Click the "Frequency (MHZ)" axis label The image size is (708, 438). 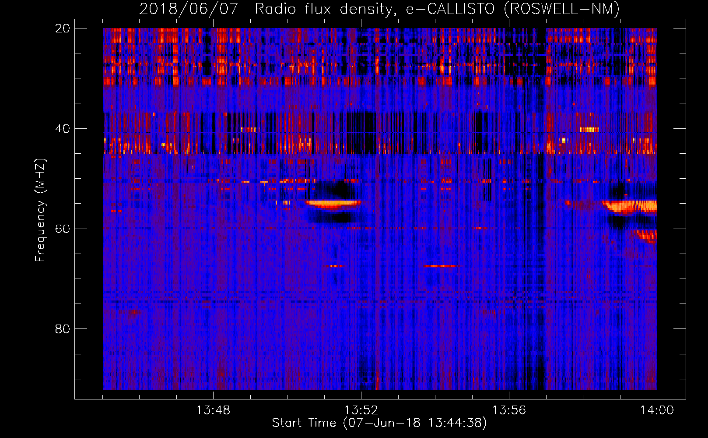pyautogui.click(x=40, y=211)
